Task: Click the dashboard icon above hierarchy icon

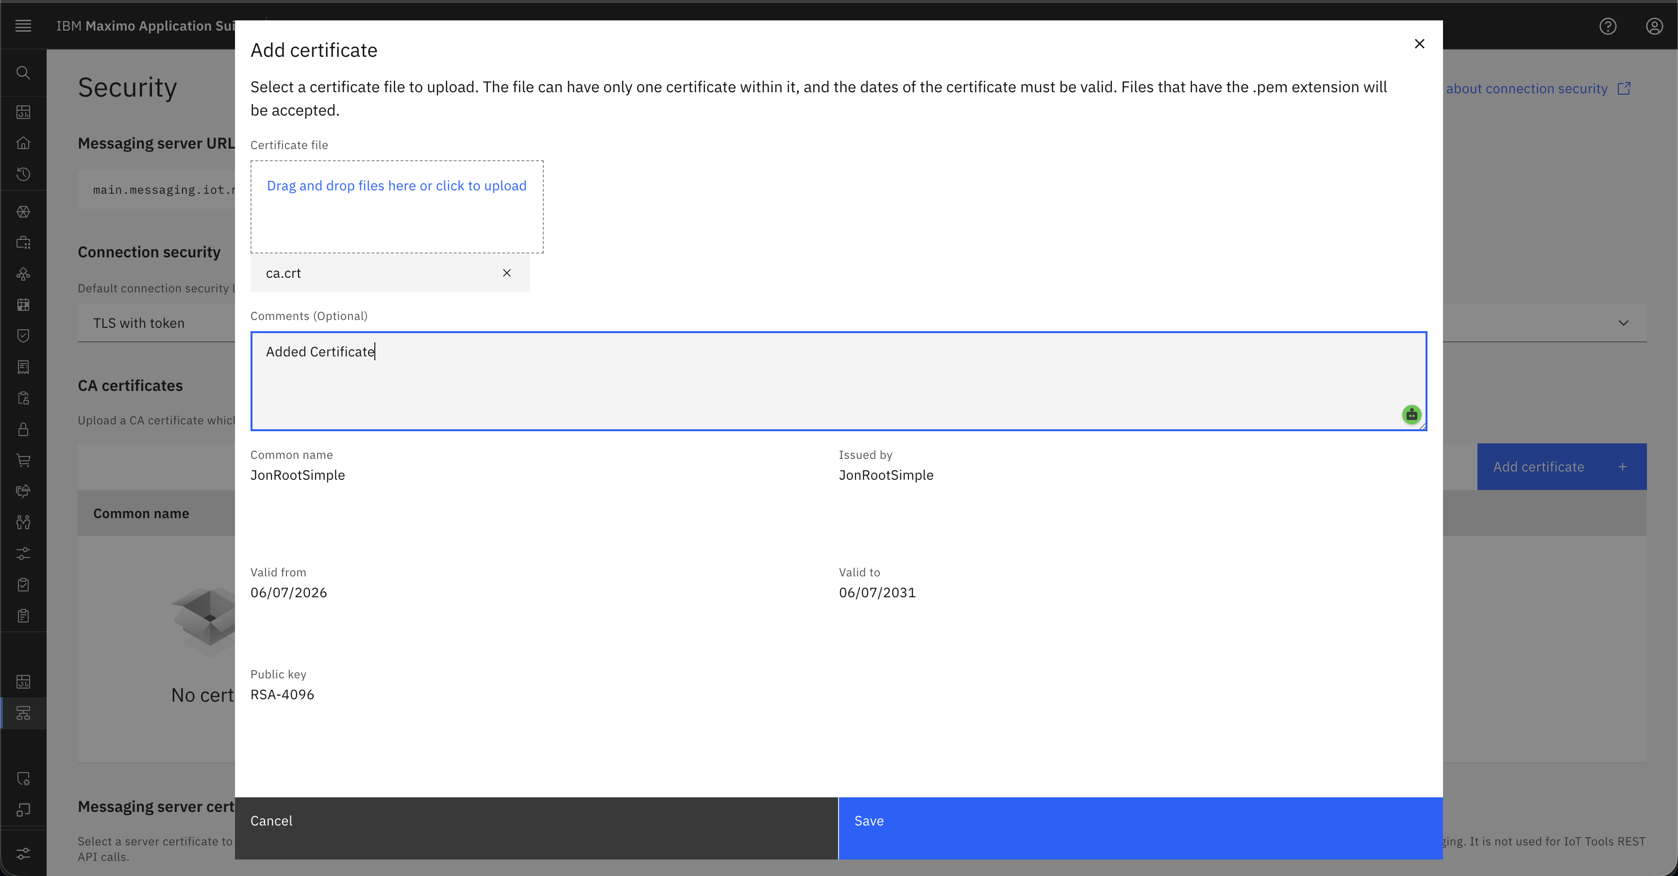Action: coord(23,682)
